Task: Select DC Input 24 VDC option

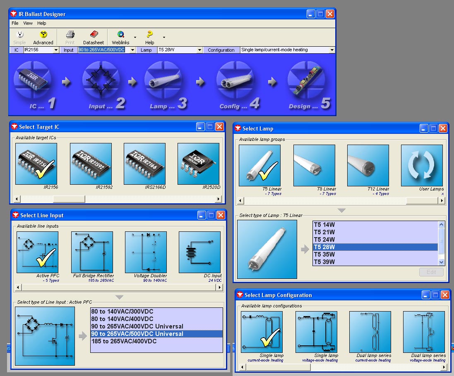Action: click(200, 252)
